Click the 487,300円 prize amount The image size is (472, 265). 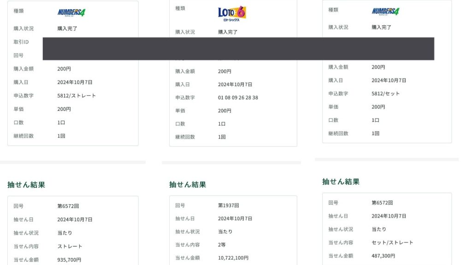coord(383,256)
